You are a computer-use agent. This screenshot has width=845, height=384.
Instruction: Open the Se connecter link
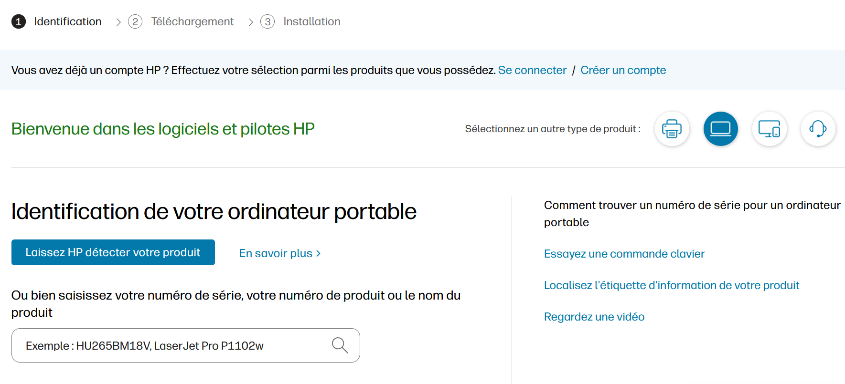(532, 70)
